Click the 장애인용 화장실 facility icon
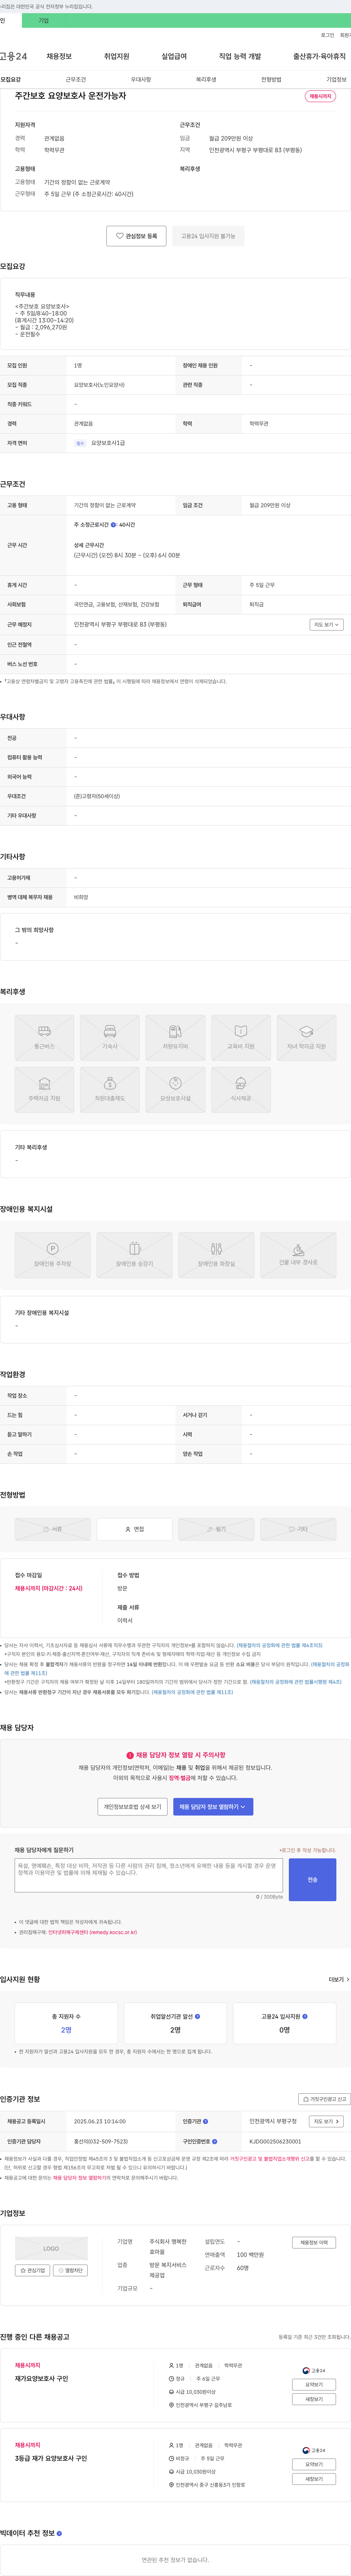 [216, 1255]
